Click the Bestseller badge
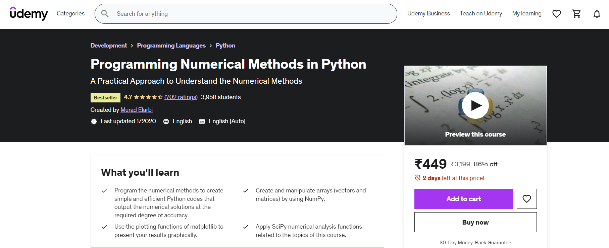The height and width of the screenshot is (248, 609). pyautogui.click(x=105, y=97)
